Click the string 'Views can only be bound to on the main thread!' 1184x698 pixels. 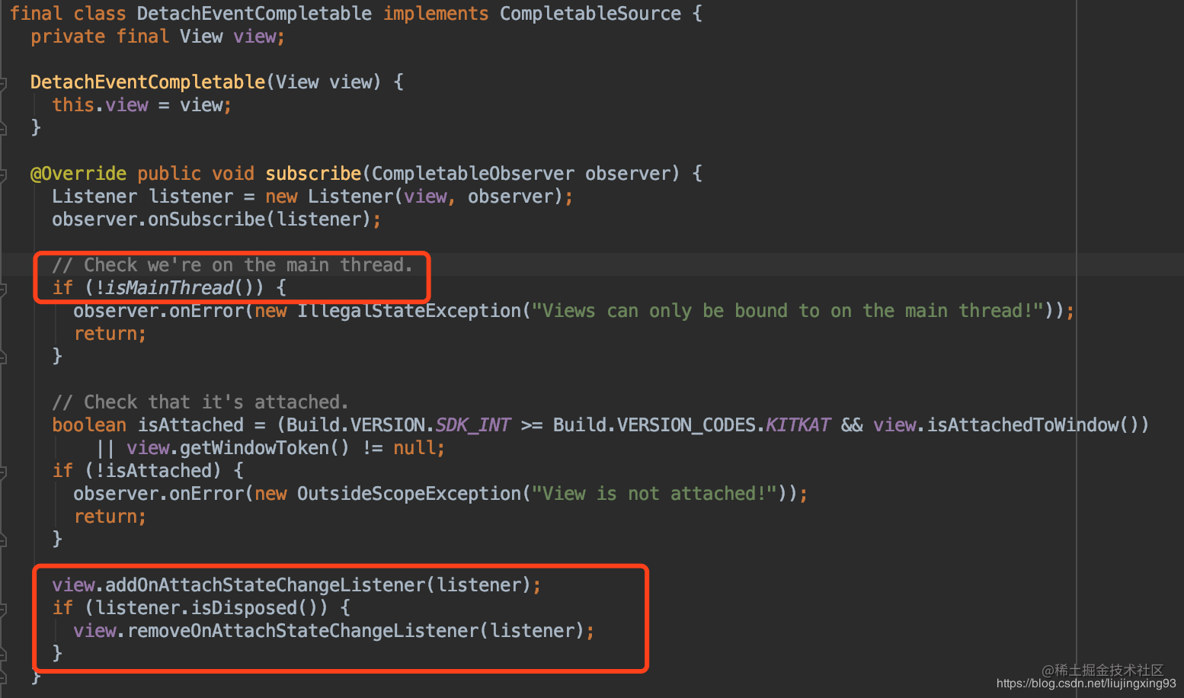788,311
